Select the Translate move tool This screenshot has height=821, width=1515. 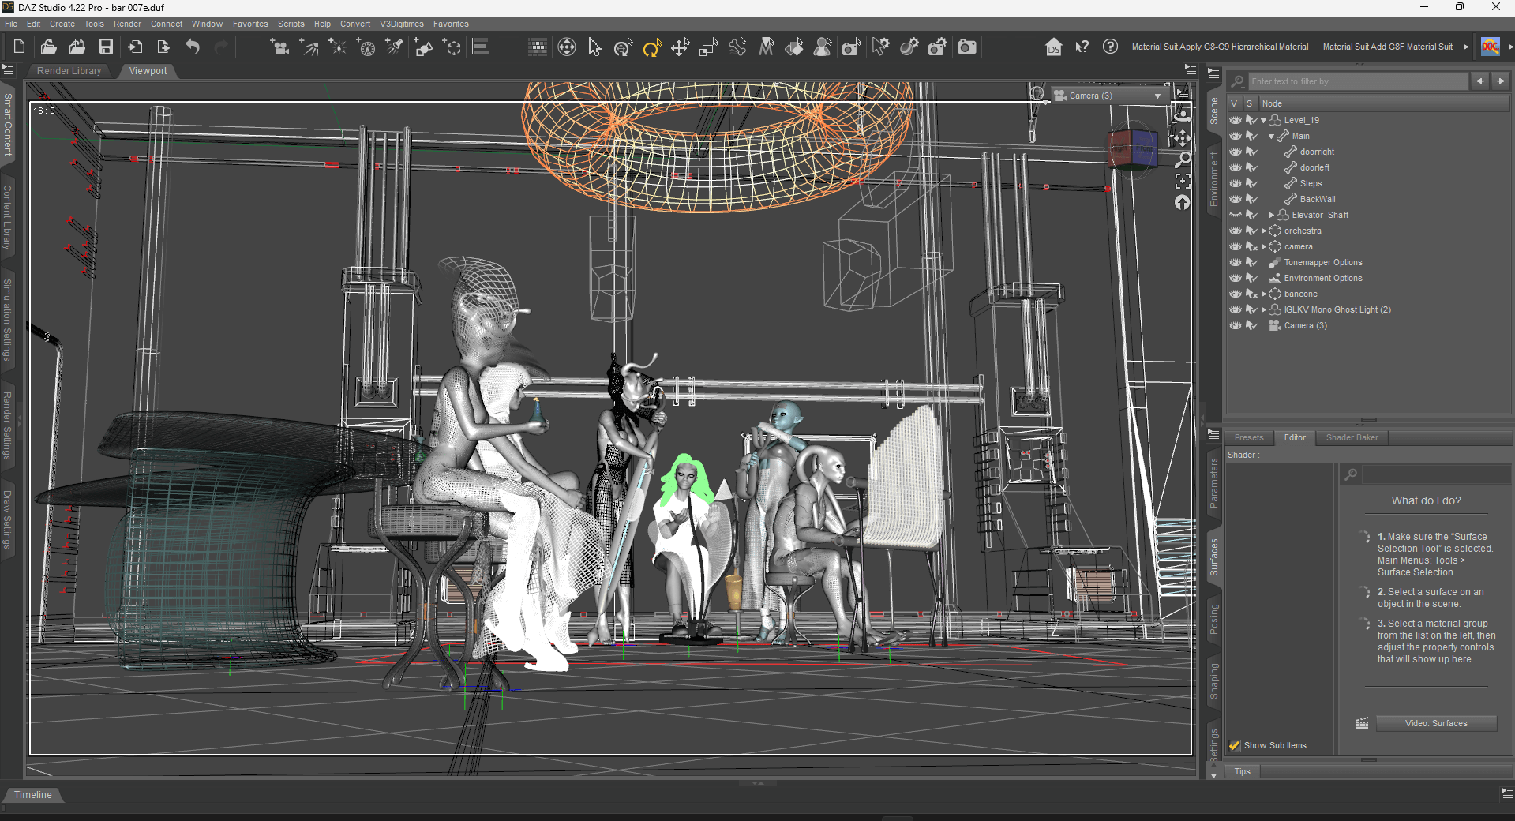coord(680,48)
